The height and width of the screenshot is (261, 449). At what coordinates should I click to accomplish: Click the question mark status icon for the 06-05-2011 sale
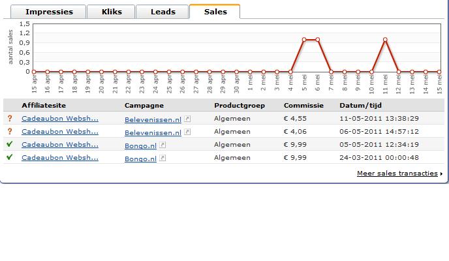(10, 131)
